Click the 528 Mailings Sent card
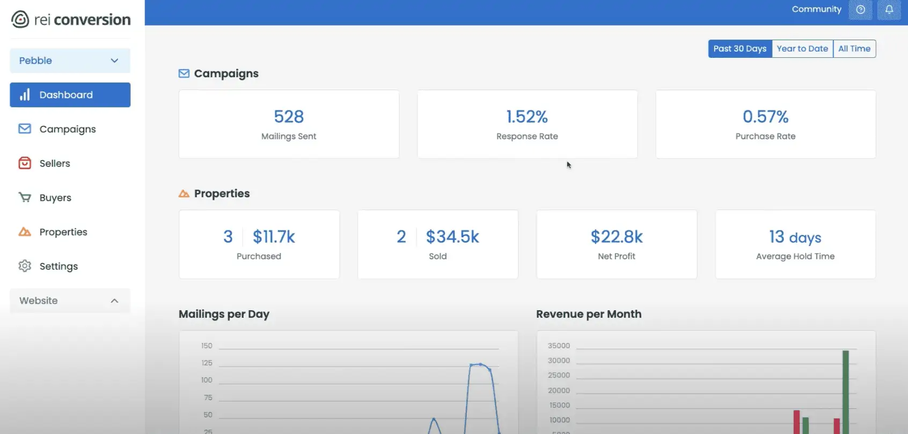This screenshot has height=434, width=908. click(x=289, y=124)
